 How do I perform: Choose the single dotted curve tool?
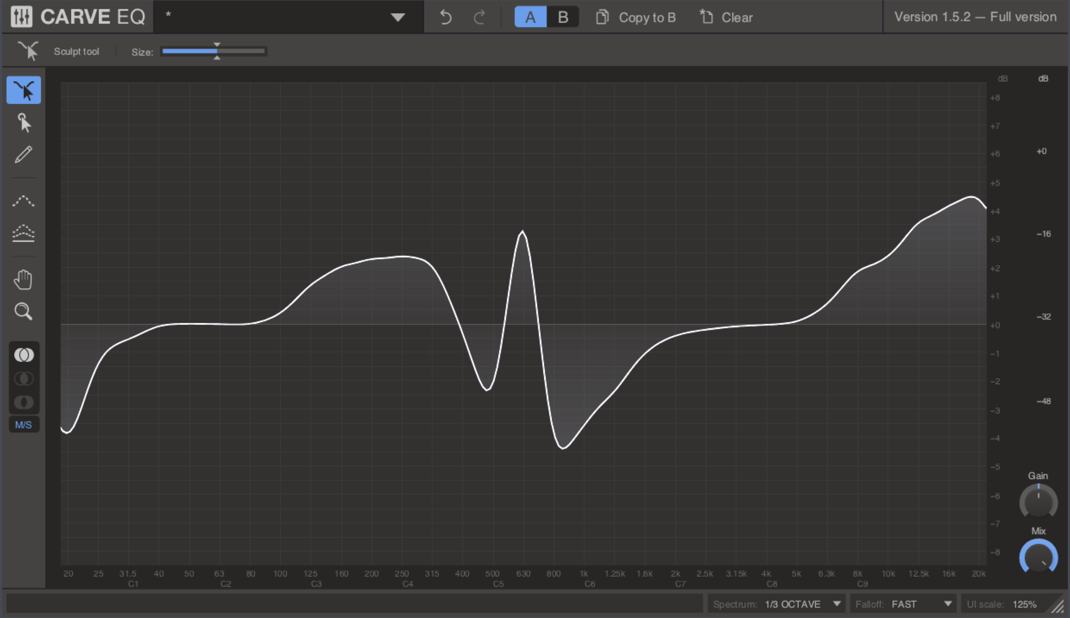pyautogui.click(x=24, y=201)
